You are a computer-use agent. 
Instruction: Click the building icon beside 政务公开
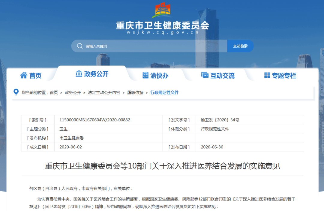pyautogui.click(x=79, y=73)
